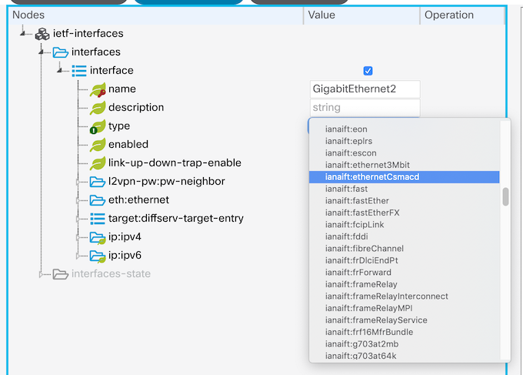Click the ietf-interfaces module icon
Viewport: 523px width, 375px height.
42,34
